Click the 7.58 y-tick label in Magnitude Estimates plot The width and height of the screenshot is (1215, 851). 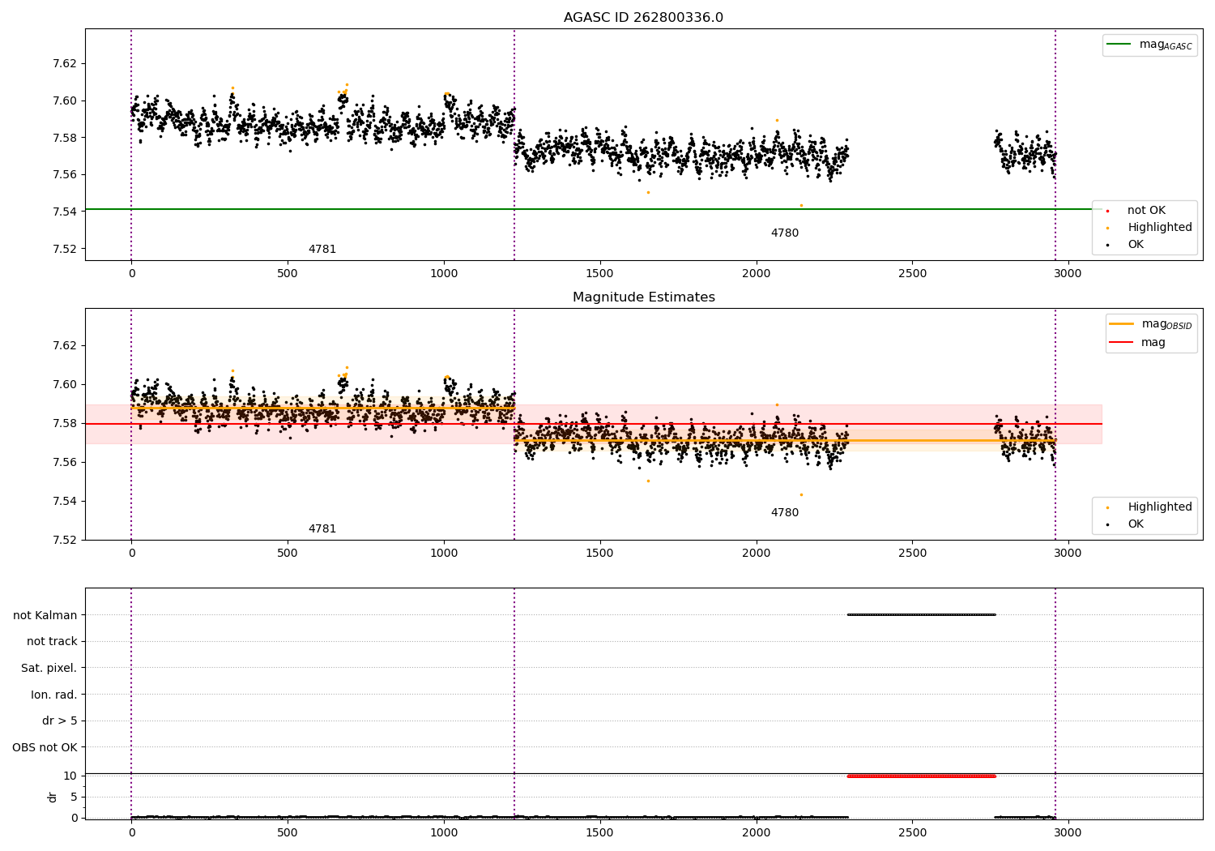(x=65, y=424)
